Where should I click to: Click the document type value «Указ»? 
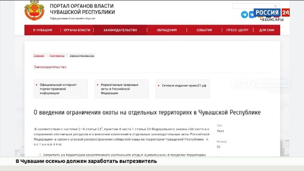coord(220,131)
